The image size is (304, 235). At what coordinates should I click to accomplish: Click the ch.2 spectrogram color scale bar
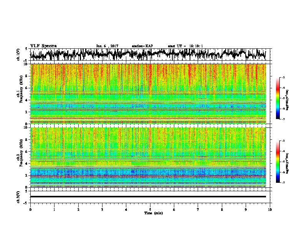[x=278, y=162]
